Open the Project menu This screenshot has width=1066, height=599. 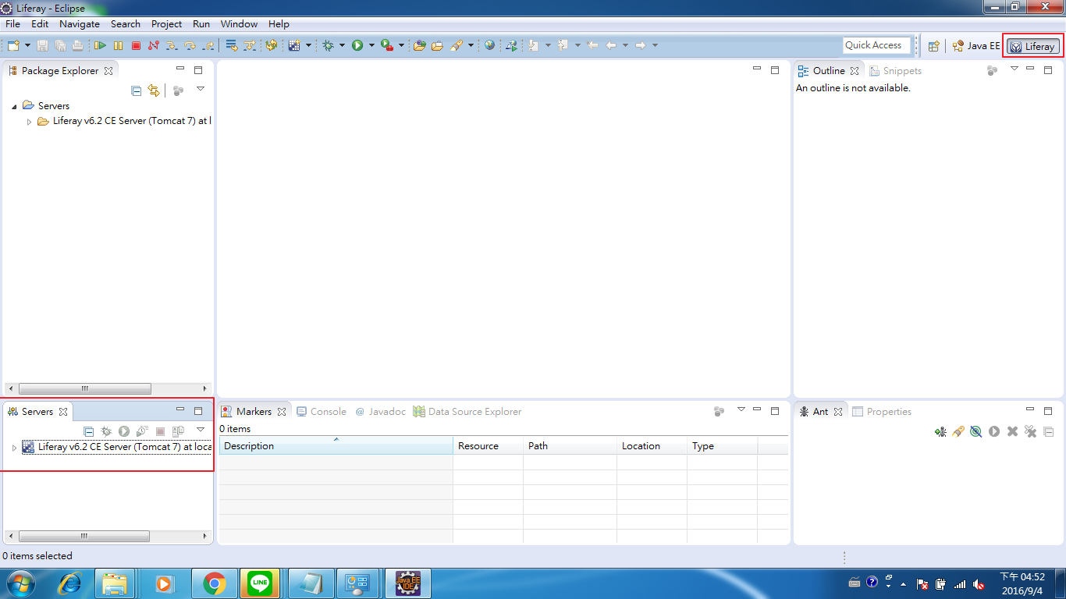[166, 24]
